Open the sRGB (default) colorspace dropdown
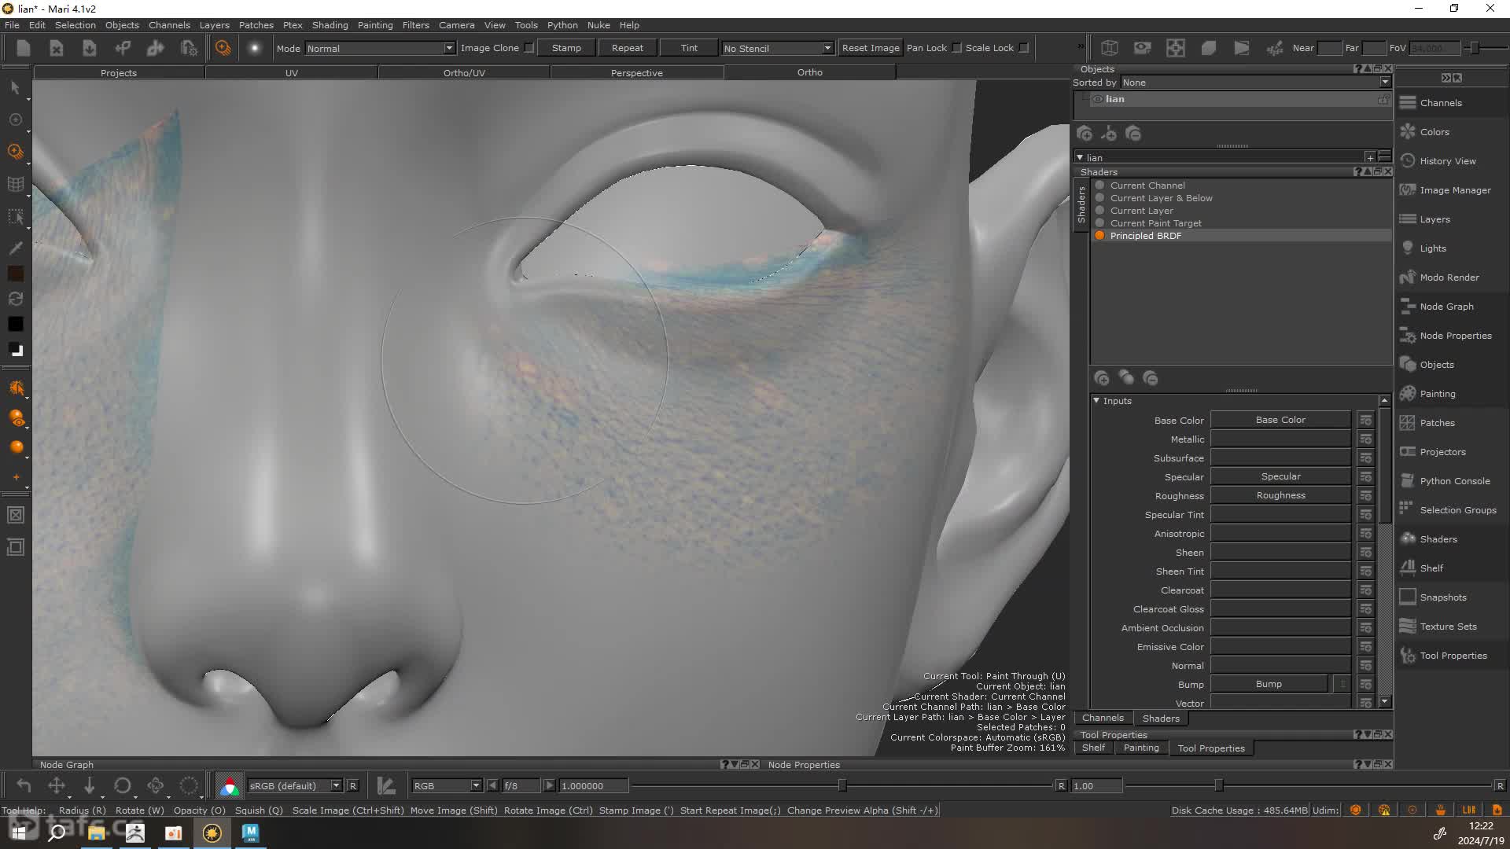 tap(295, 785)
